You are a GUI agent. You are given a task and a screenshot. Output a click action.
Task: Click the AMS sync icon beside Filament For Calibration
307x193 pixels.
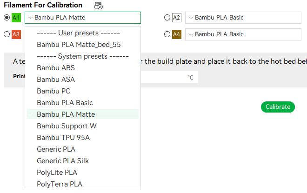click(x=98, y=6)
